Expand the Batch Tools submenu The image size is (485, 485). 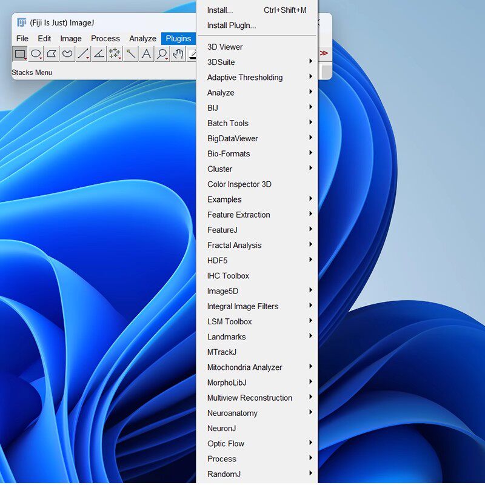click(x=256, y=123)
